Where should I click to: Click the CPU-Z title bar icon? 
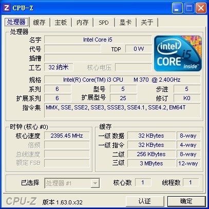coord(7,8)
